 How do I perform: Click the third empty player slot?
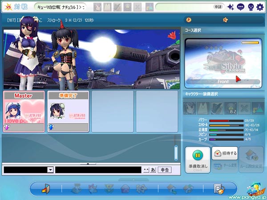coord(113,112)
